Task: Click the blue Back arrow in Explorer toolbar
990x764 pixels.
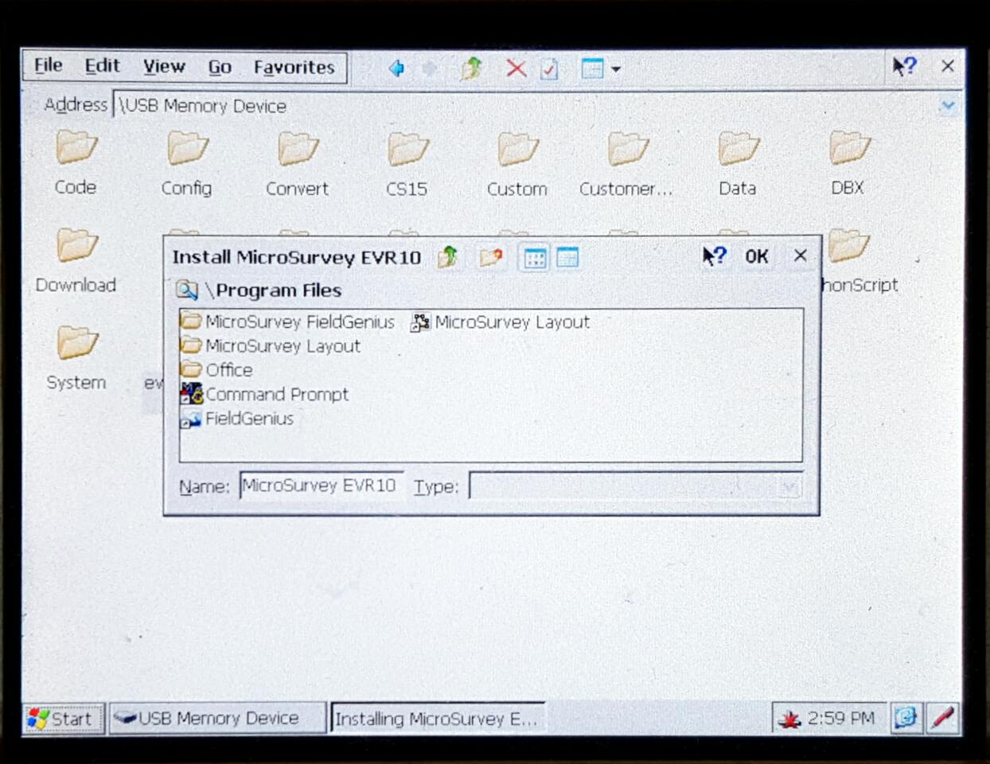Action: (396, 68)
